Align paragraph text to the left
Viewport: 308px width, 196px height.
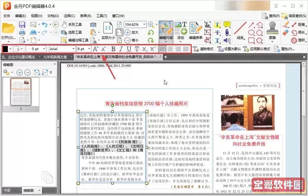click(x=162, y=49)
